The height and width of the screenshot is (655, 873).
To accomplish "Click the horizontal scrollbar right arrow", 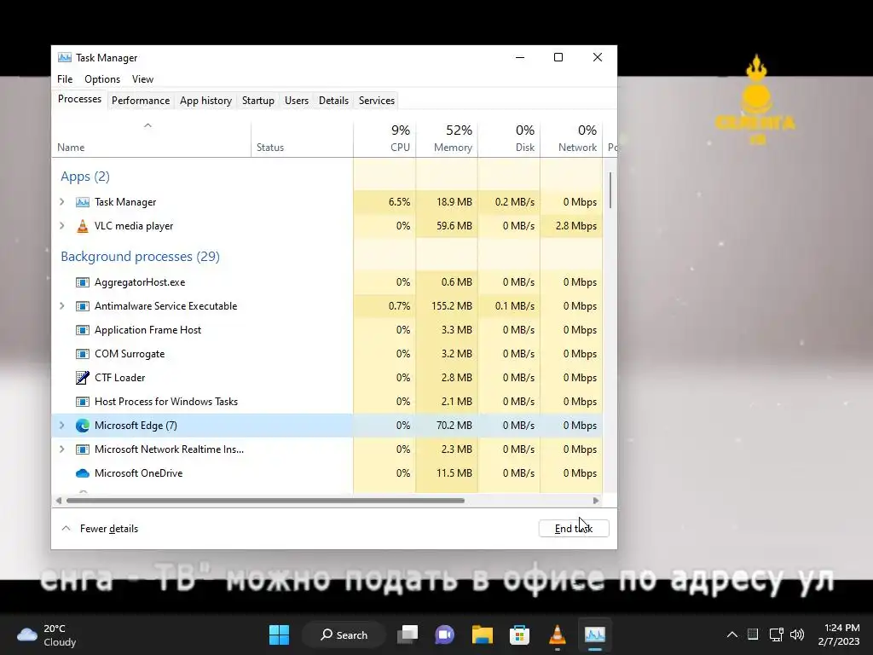I will 596,501.
